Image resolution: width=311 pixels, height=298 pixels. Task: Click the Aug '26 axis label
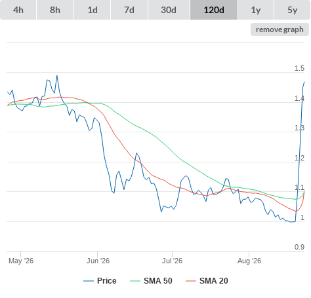point(249,261)
